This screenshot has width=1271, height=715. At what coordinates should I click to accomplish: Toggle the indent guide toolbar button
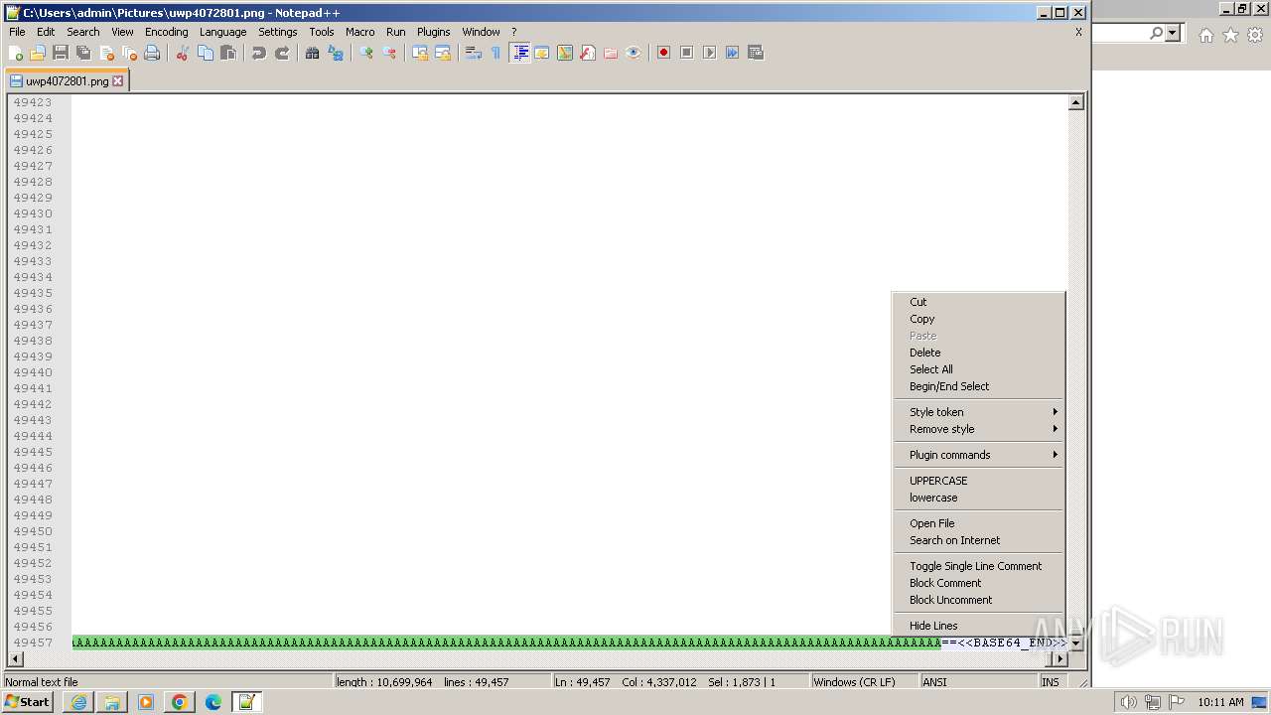pyautogui.click(x=519, y=53)
